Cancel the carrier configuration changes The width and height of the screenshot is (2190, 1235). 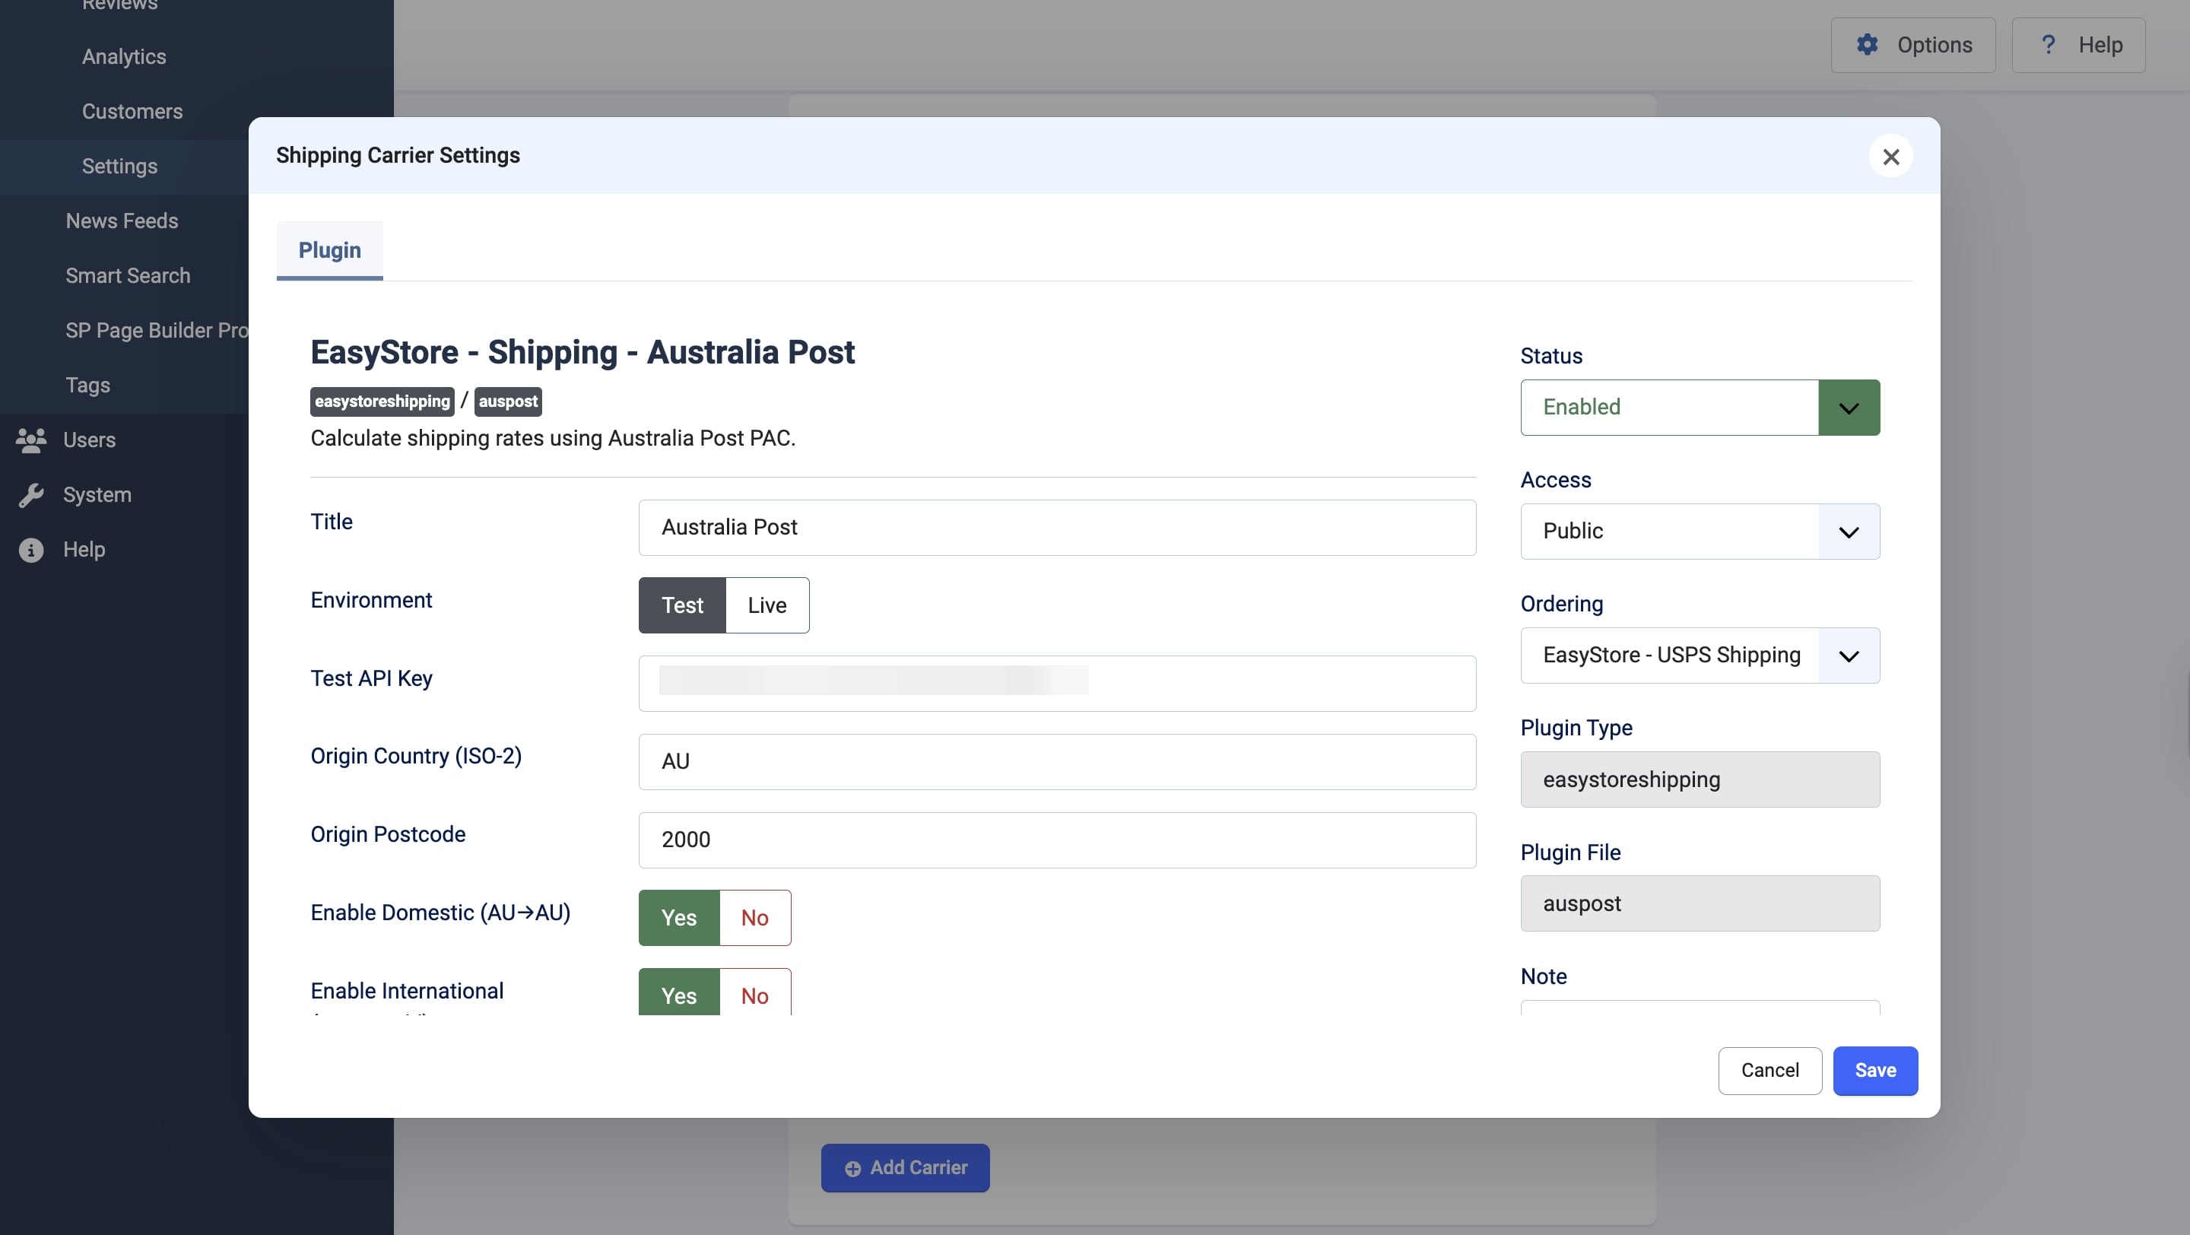(1769, 1070)
